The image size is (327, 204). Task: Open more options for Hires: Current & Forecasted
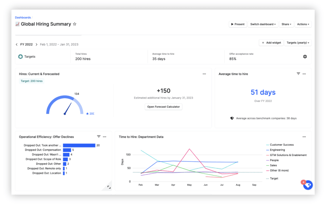click(204, 74)
